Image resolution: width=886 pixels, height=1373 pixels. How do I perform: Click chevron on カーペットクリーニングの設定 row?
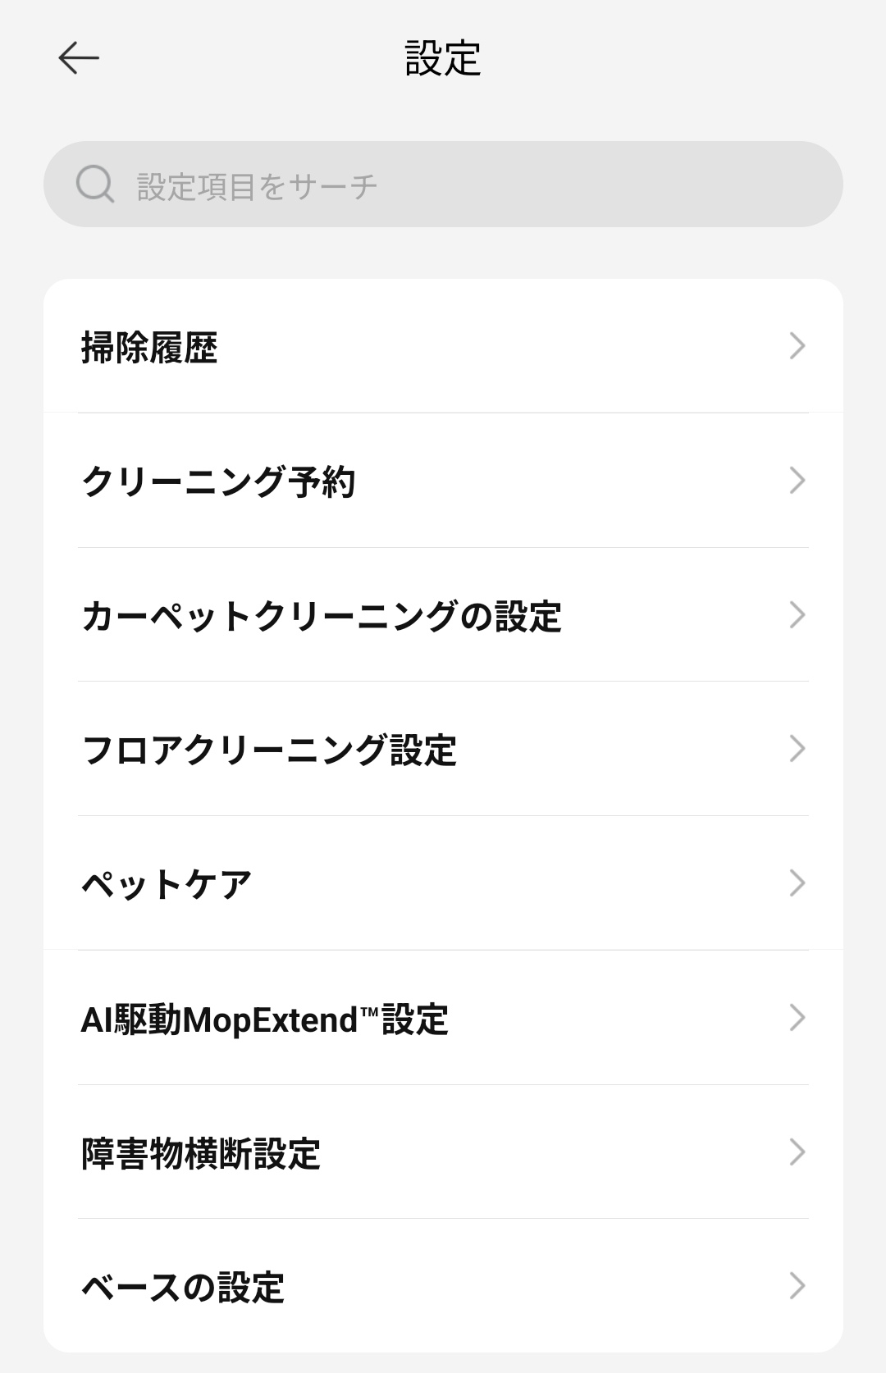pyautogui.click(x=797, y=615)
